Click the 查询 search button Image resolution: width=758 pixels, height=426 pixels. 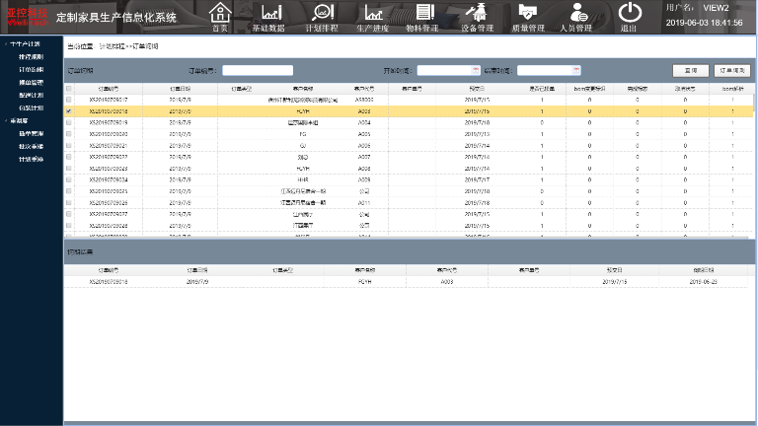click(x=690, y=71)
